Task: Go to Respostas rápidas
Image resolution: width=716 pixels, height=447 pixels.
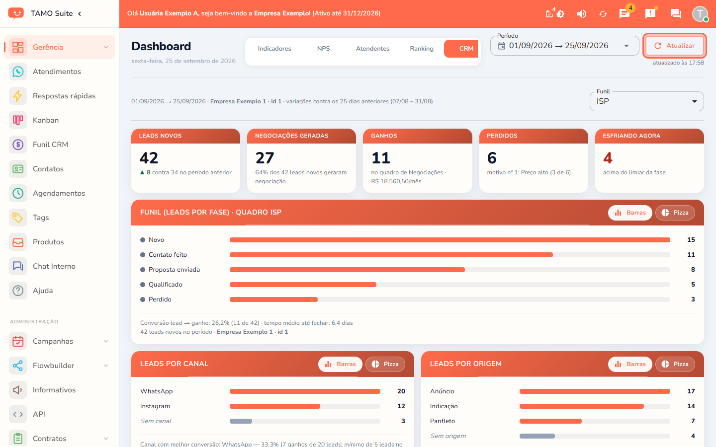Action: 60,96
